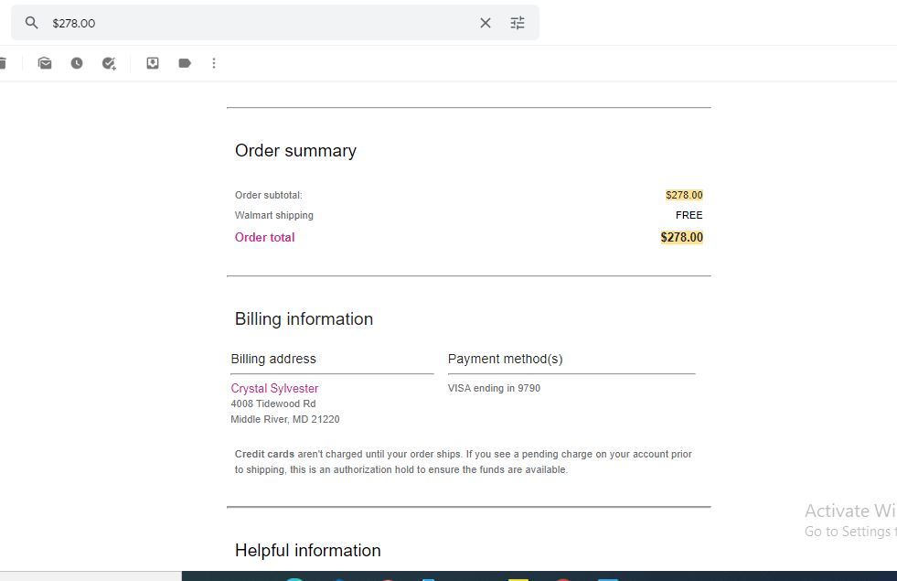Click the pink Order total label

pyautogui.click(x=265, y=237)
